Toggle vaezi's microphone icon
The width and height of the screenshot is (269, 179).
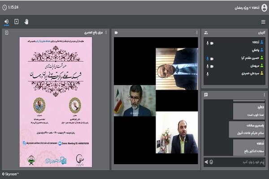[208, 43]
